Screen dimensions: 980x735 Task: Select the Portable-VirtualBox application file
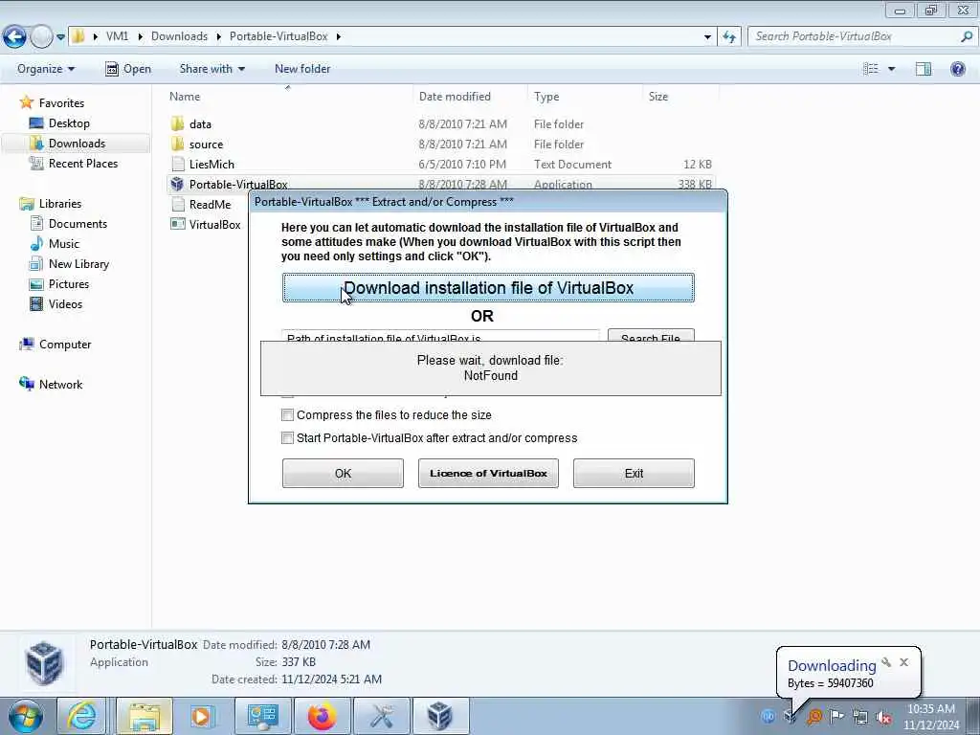point(238,184)
